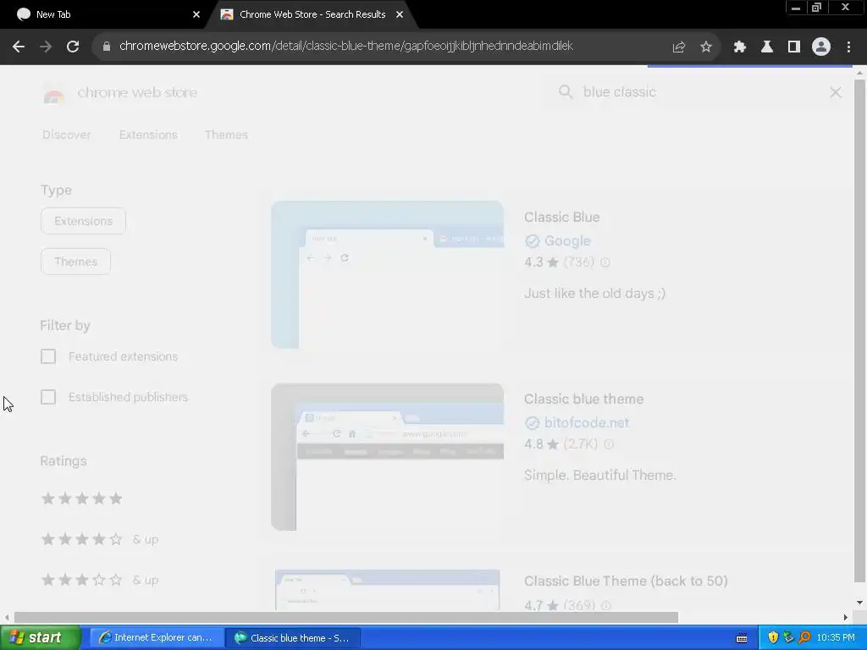Open the Classic Blue theme thumbnail
867x650 pixels.
(387, 275)
